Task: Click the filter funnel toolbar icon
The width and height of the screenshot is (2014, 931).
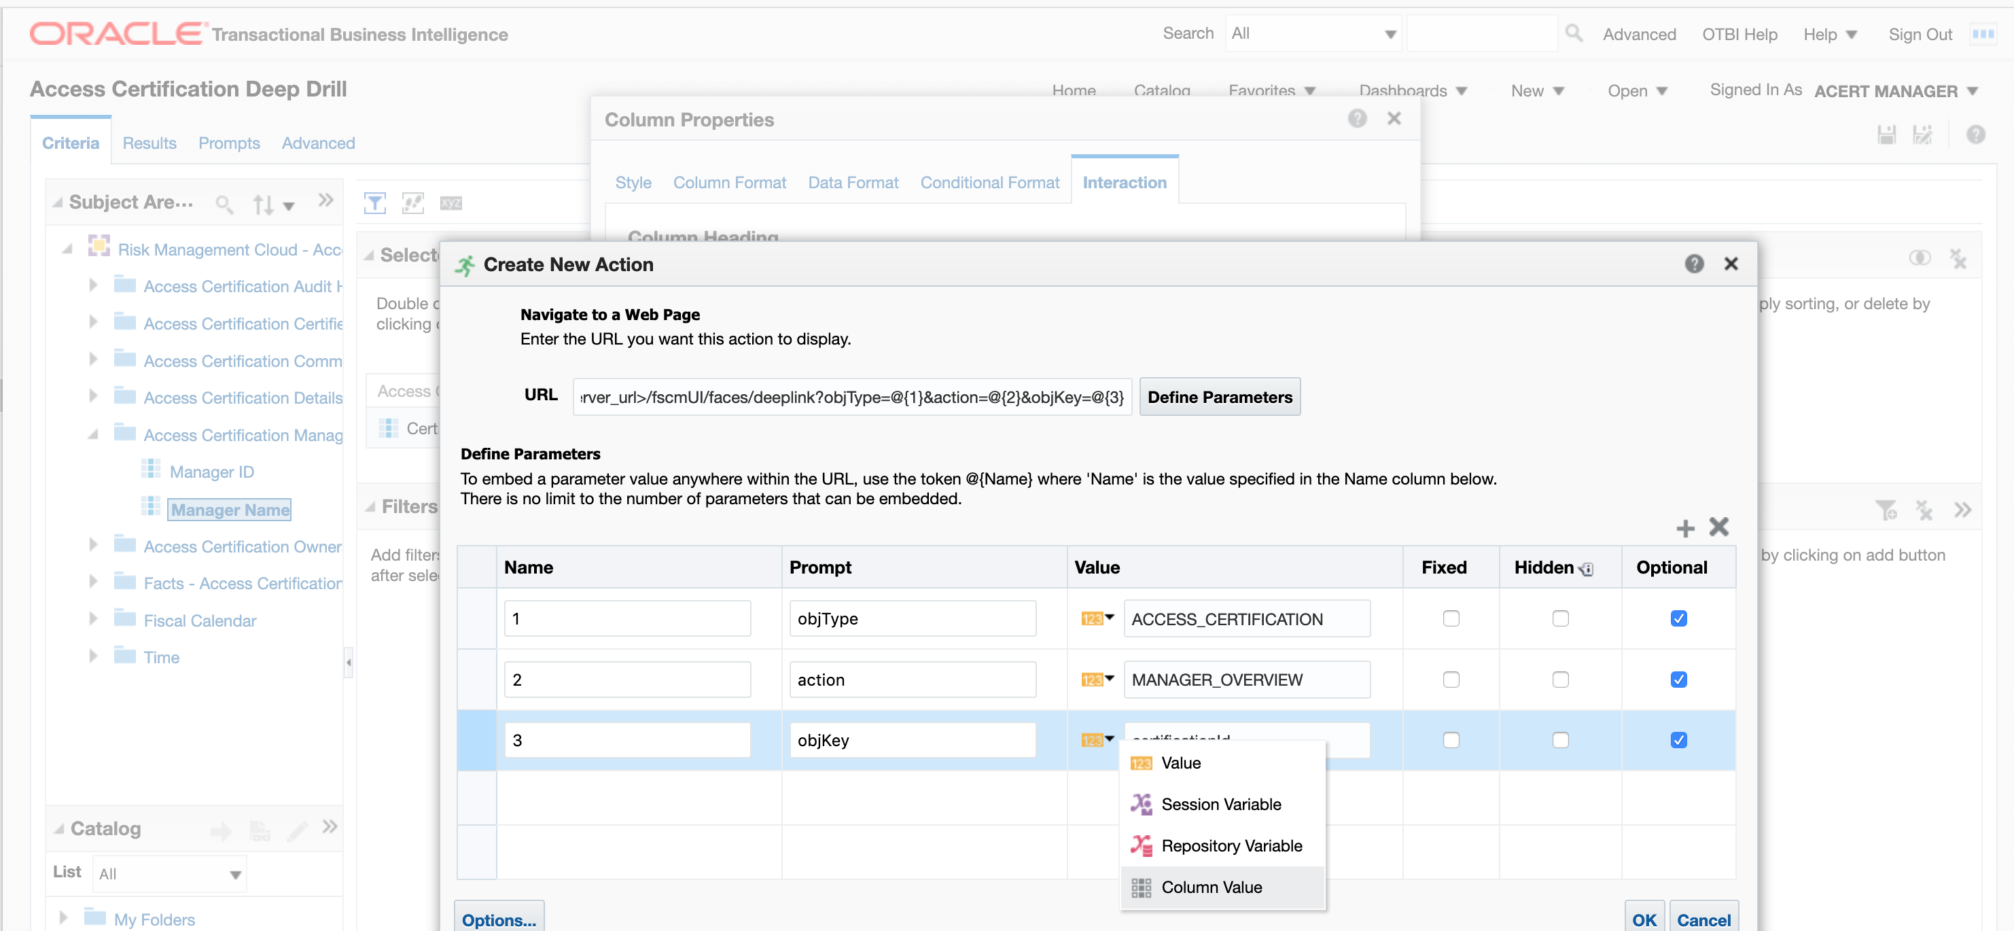Action: coord(374,203)
